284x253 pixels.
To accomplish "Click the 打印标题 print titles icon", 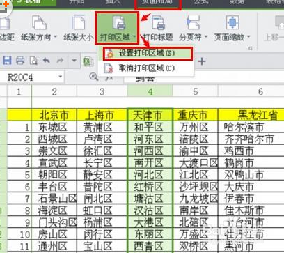I will coord(158,23).
